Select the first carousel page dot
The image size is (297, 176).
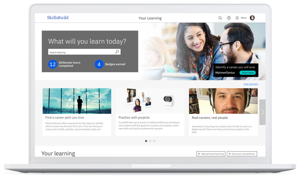pyautogui.click(x=146, y=141)
